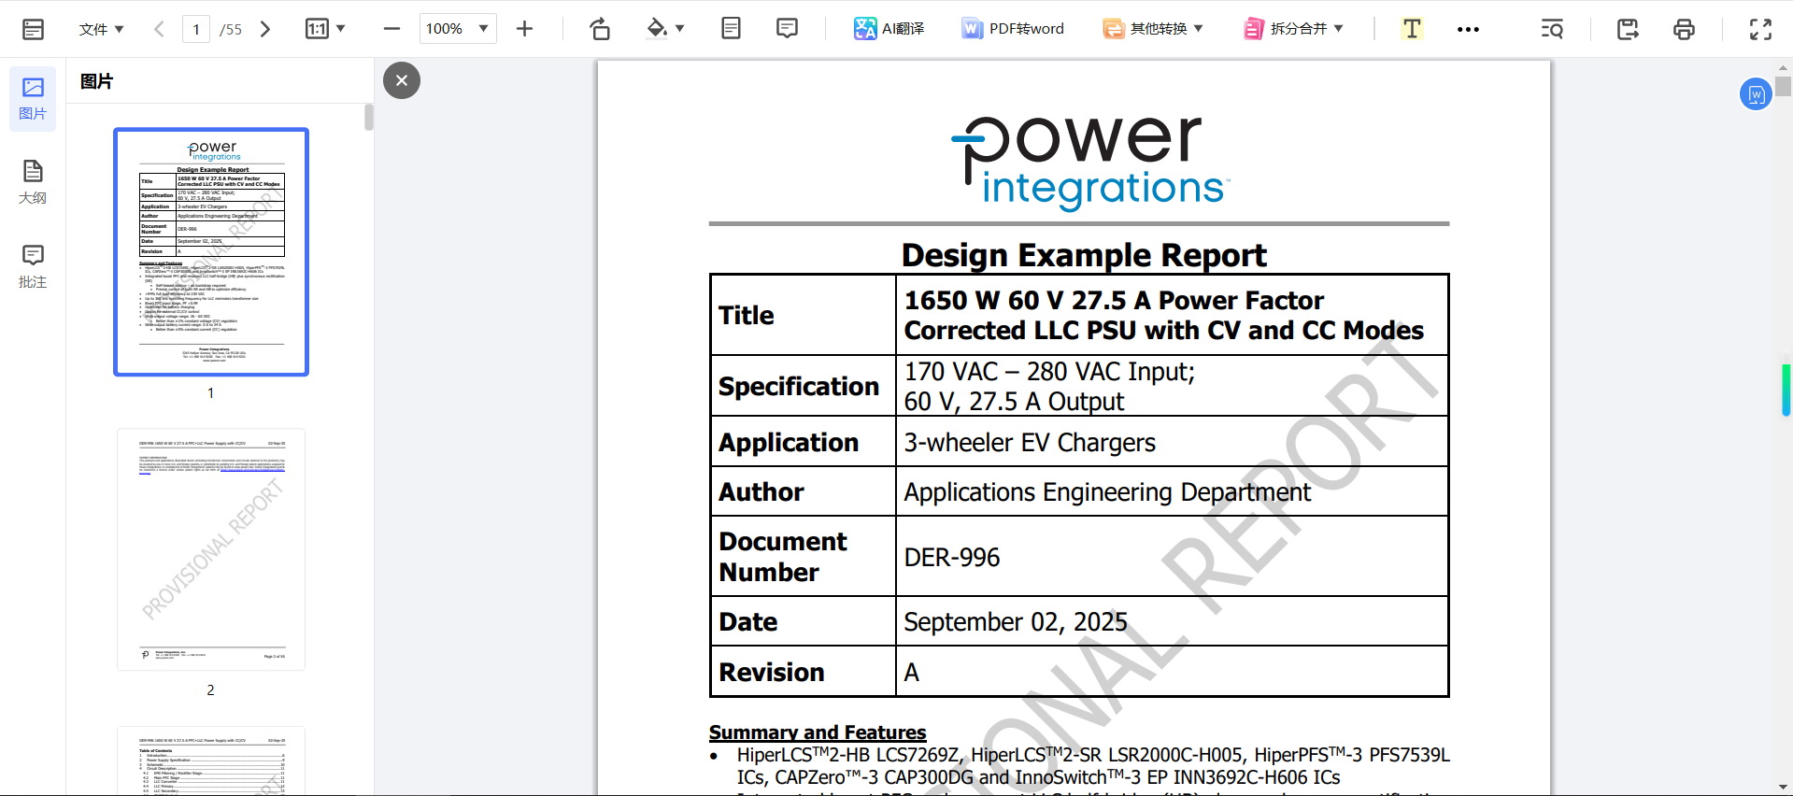
Task: Click the document vertical scrollbar thumb
Action: [1783, 86]
